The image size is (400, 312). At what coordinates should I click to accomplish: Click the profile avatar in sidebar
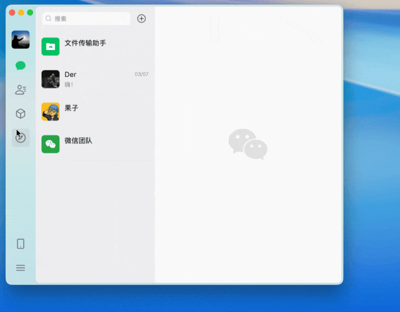tap(21, 39)
